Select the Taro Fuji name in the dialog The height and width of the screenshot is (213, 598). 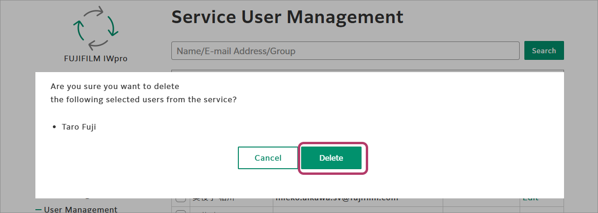point(79,127)
